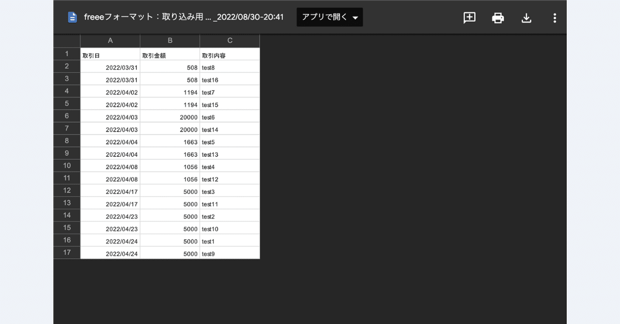Select the comment bubble icon
This screenshot has height=324, width=620.
click(469, 18)
